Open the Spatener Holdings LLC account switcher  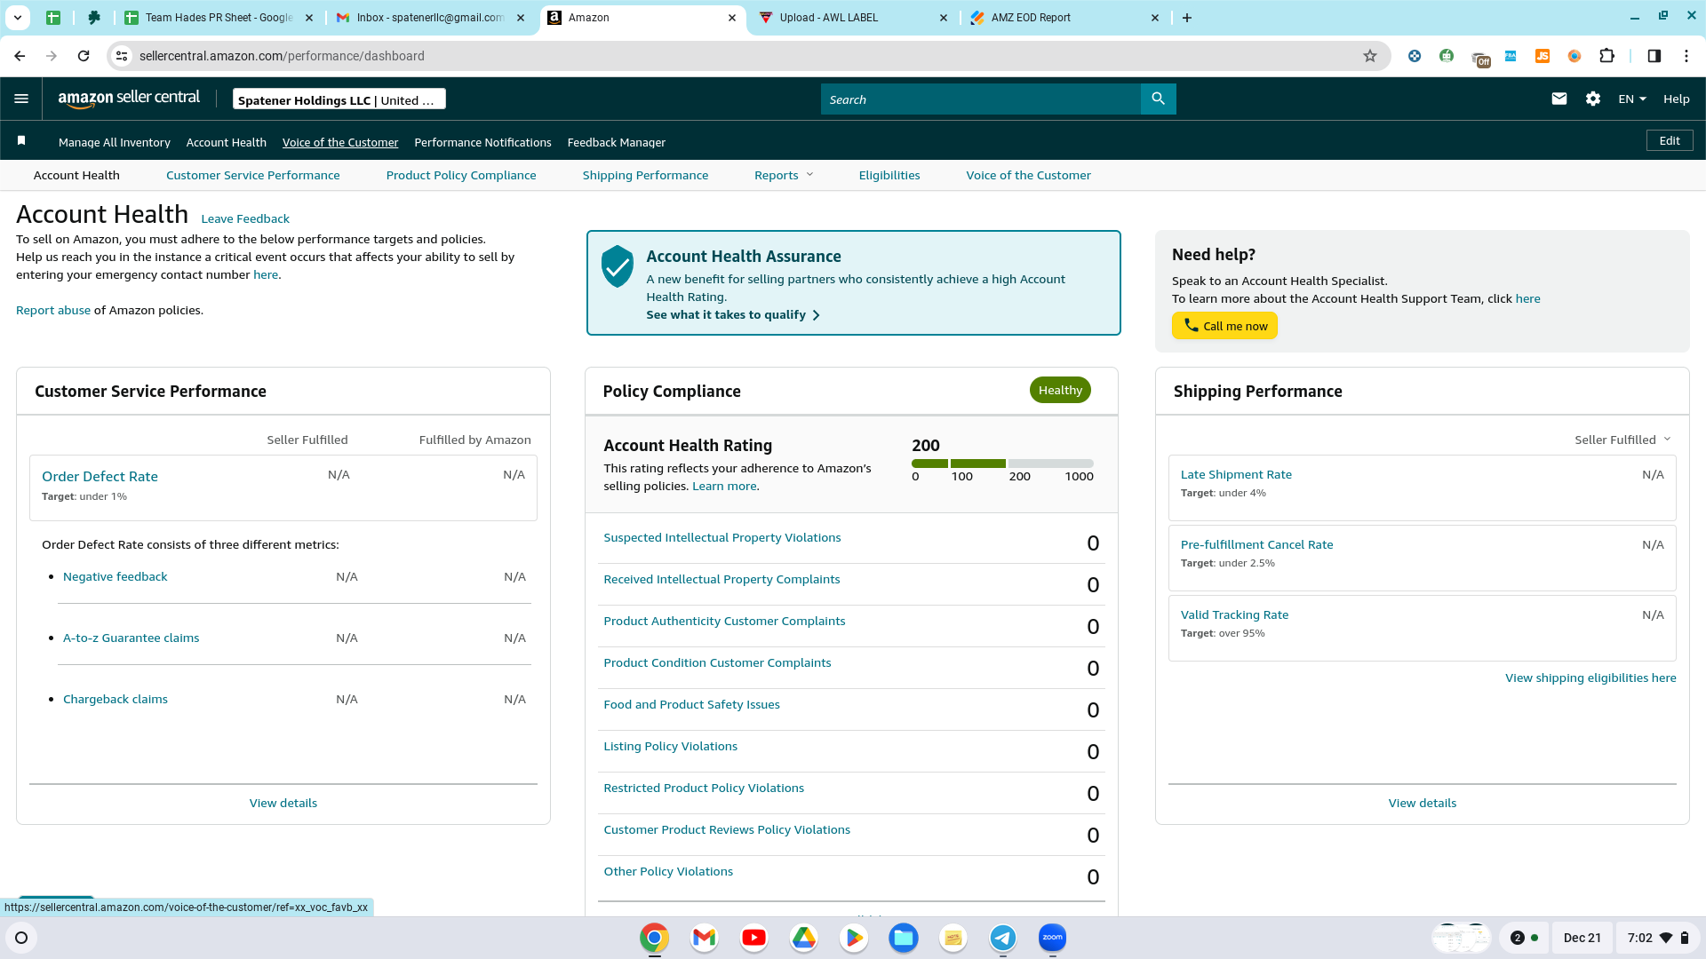339,99
